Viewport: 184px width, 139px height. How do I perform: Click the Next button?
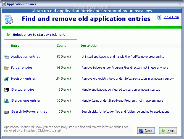[168, 130]
